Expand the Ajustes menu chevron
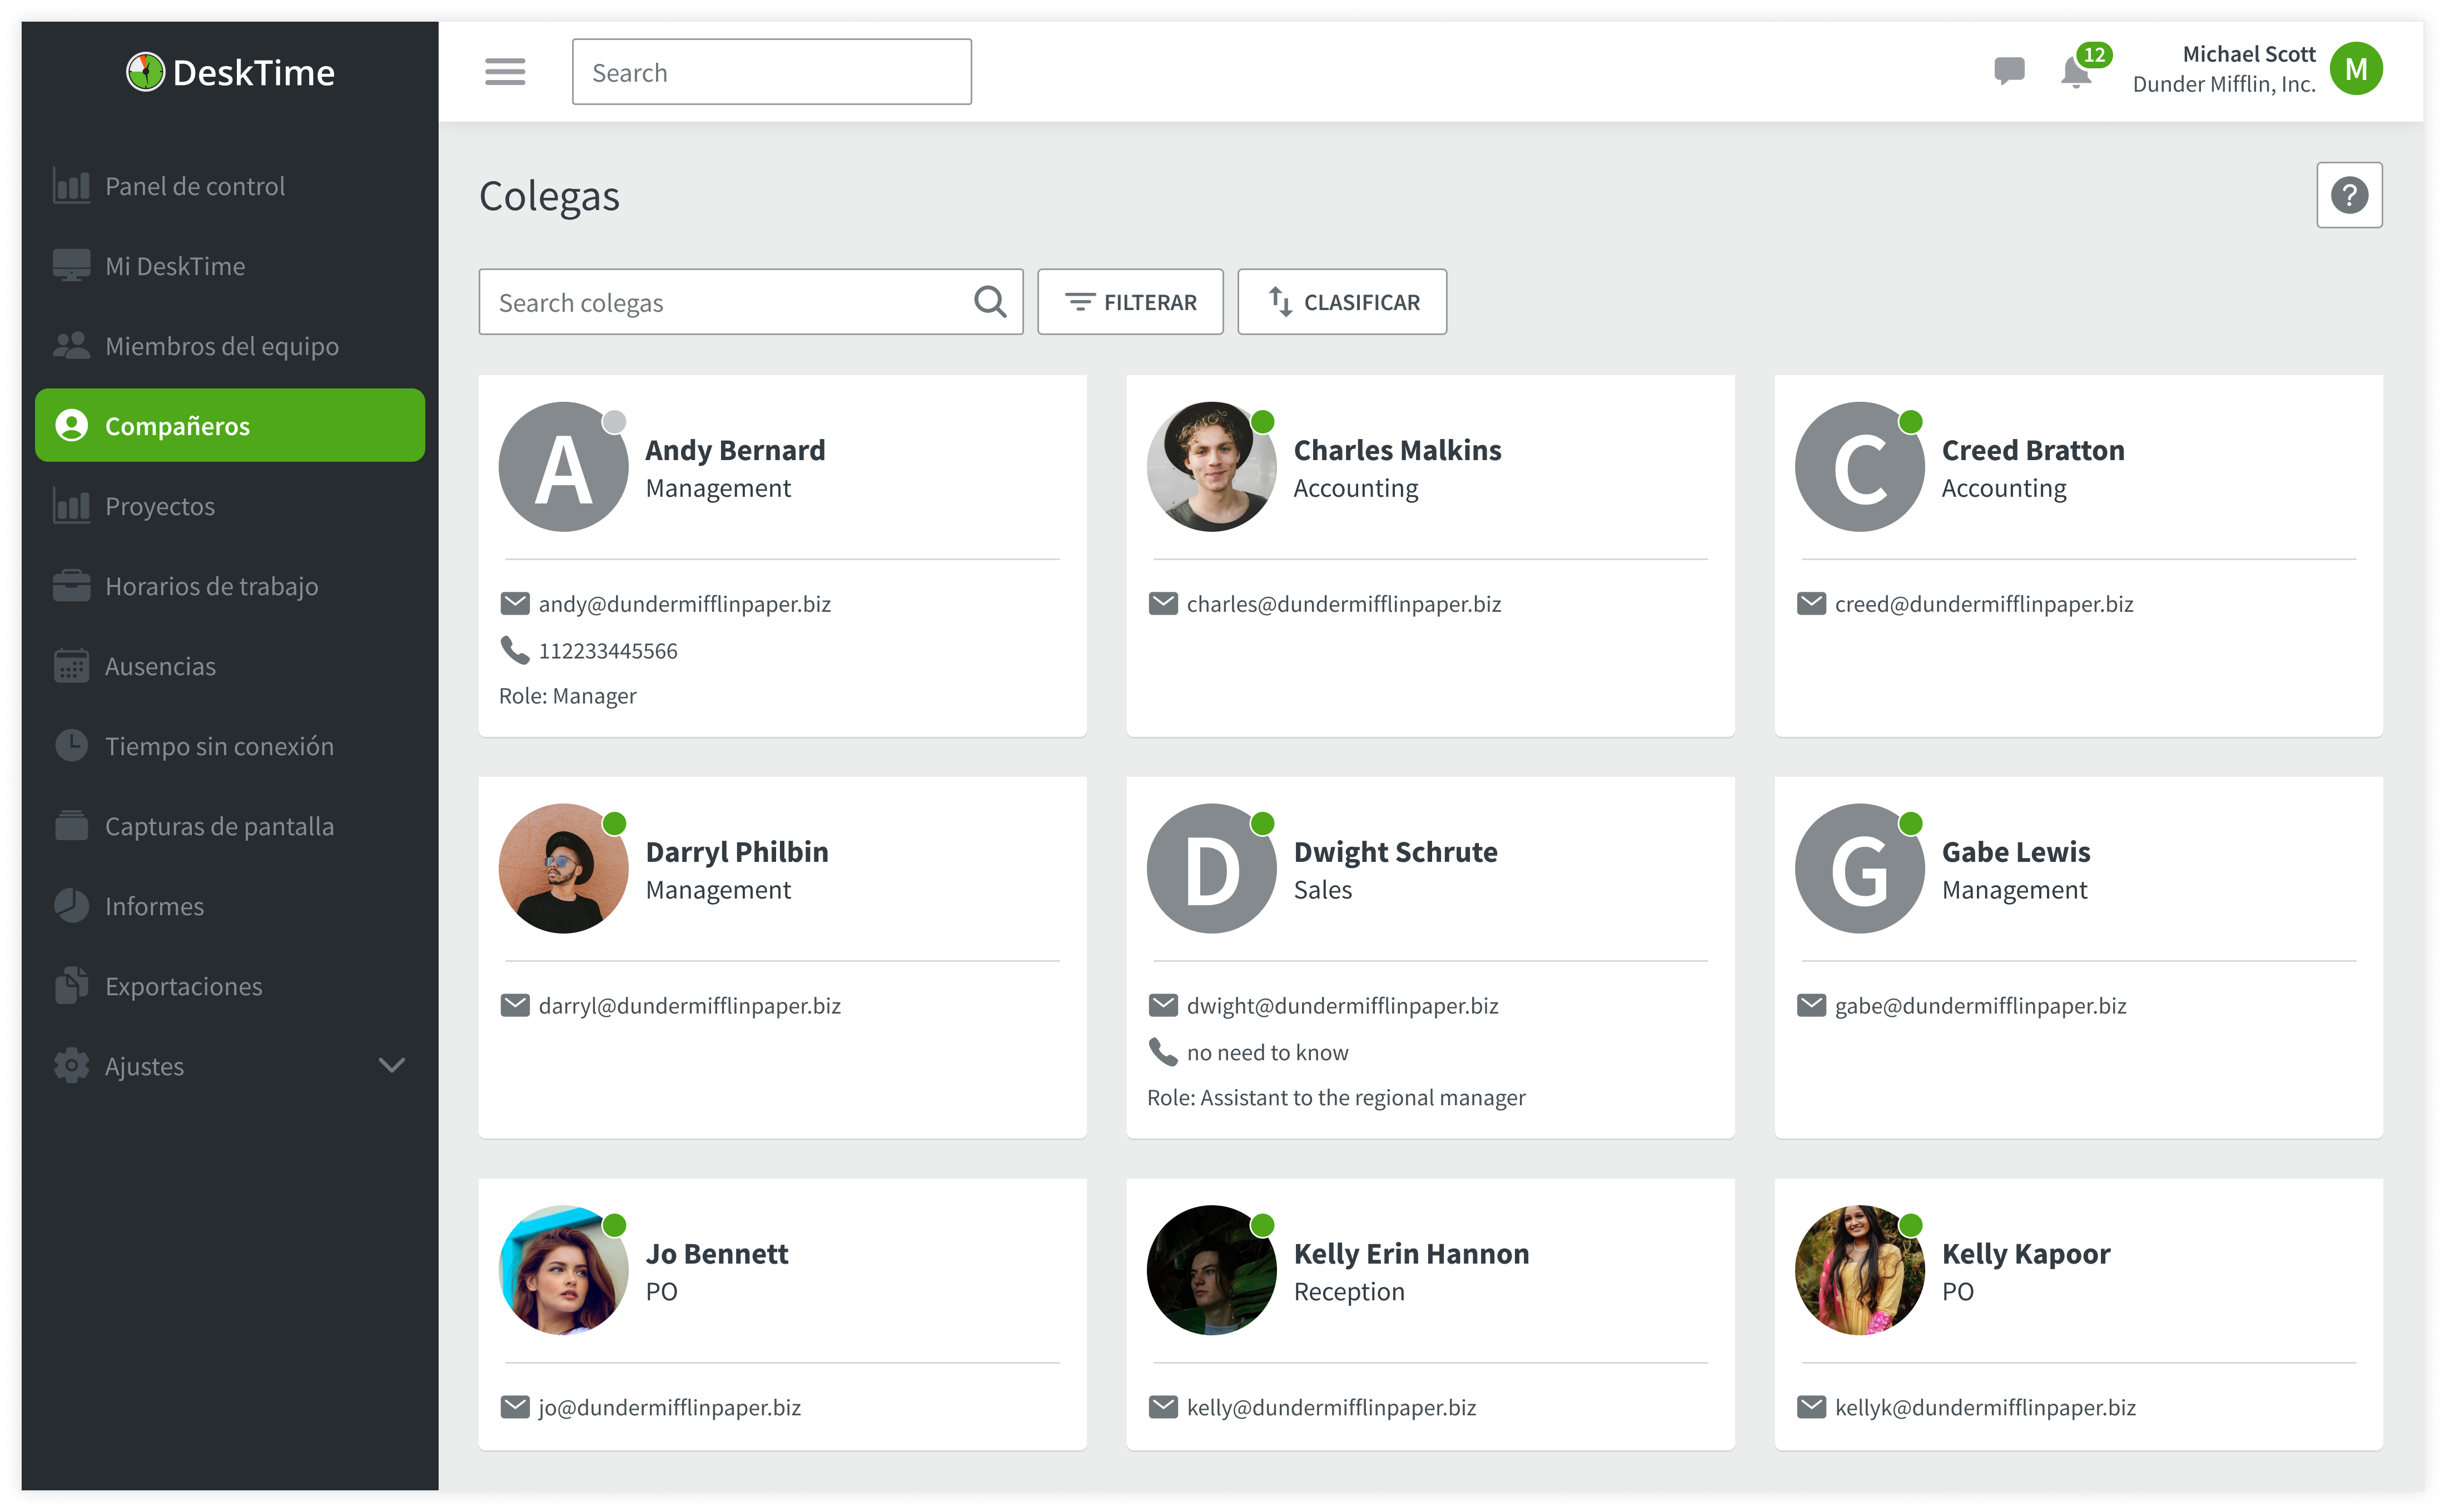Viewport: 2445px width, 1512px height. (x=392, y=1065)
